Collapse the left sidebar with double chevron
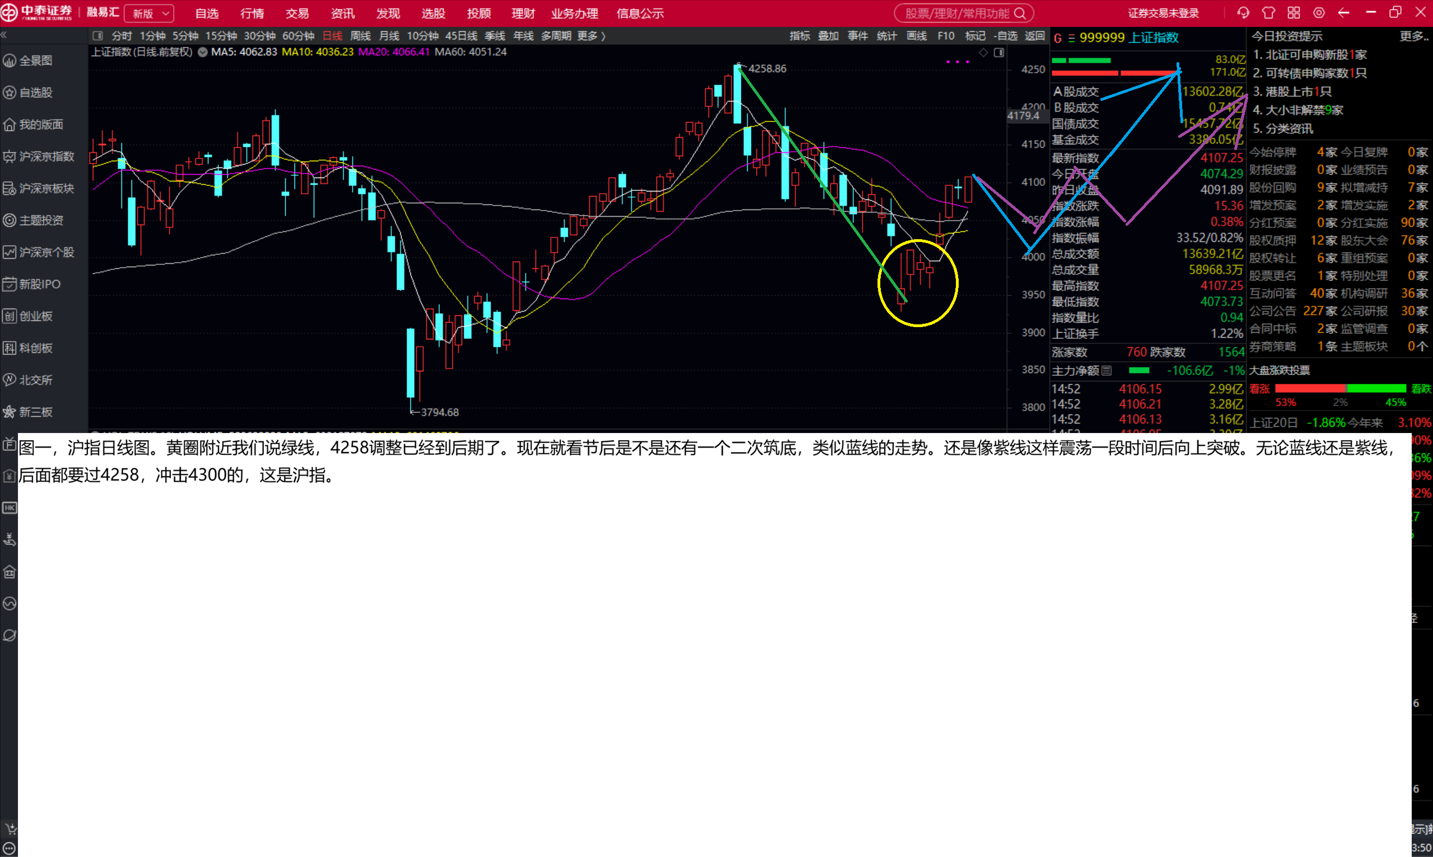 tap(3, 35)
